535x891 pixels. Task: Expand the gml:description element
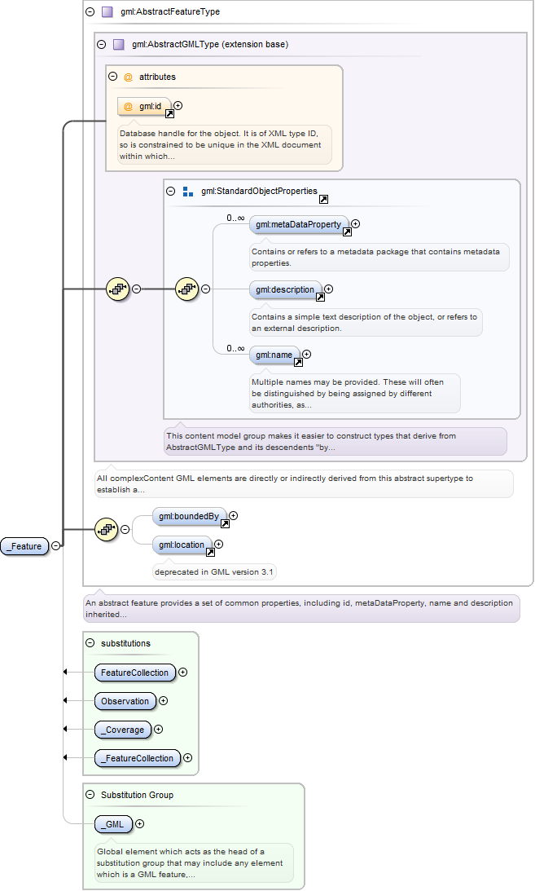point(328,289)
